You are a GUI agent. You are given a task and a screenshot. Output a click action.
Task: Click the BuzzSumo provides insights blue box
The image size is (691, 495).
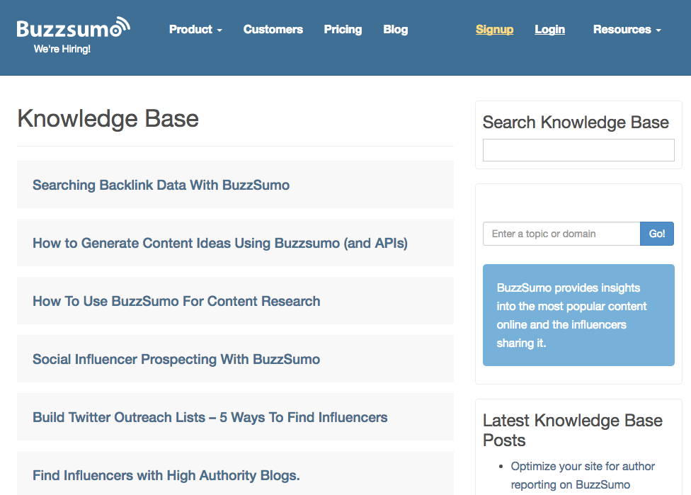(578, 315)
